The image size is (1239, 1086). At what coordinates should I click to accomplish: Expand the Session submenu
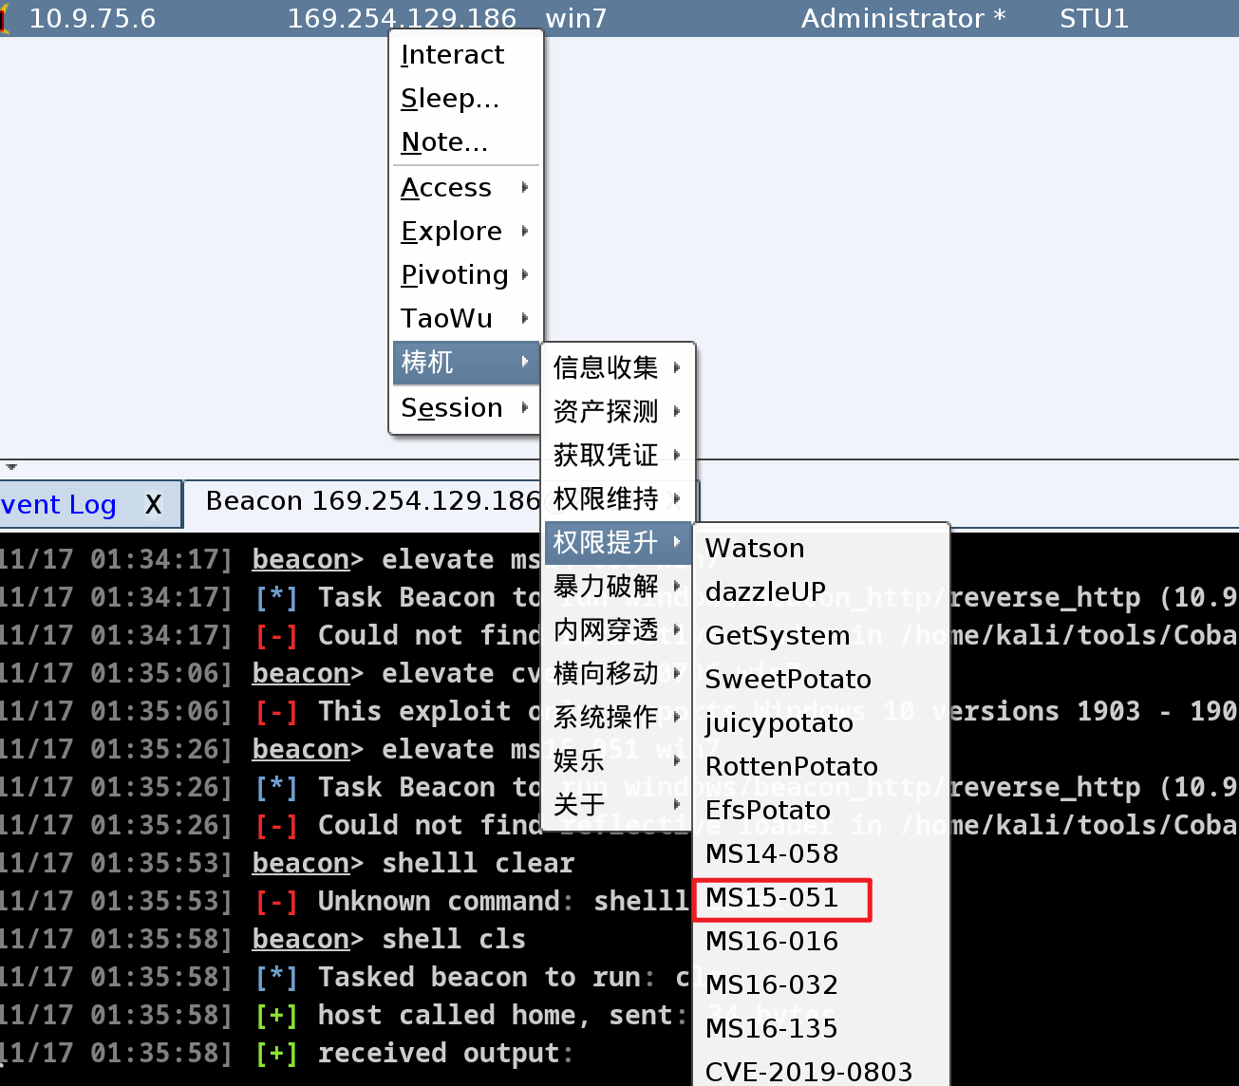465,408
